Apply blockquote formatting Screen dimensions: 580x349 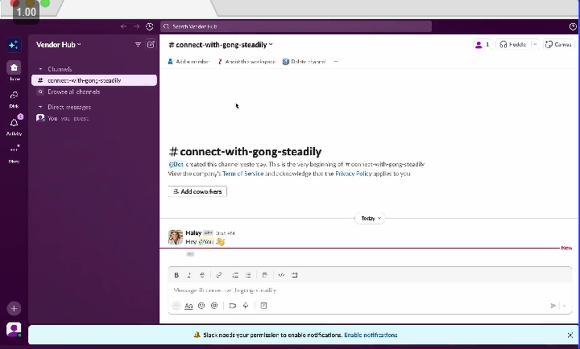(x=265, y=275)
